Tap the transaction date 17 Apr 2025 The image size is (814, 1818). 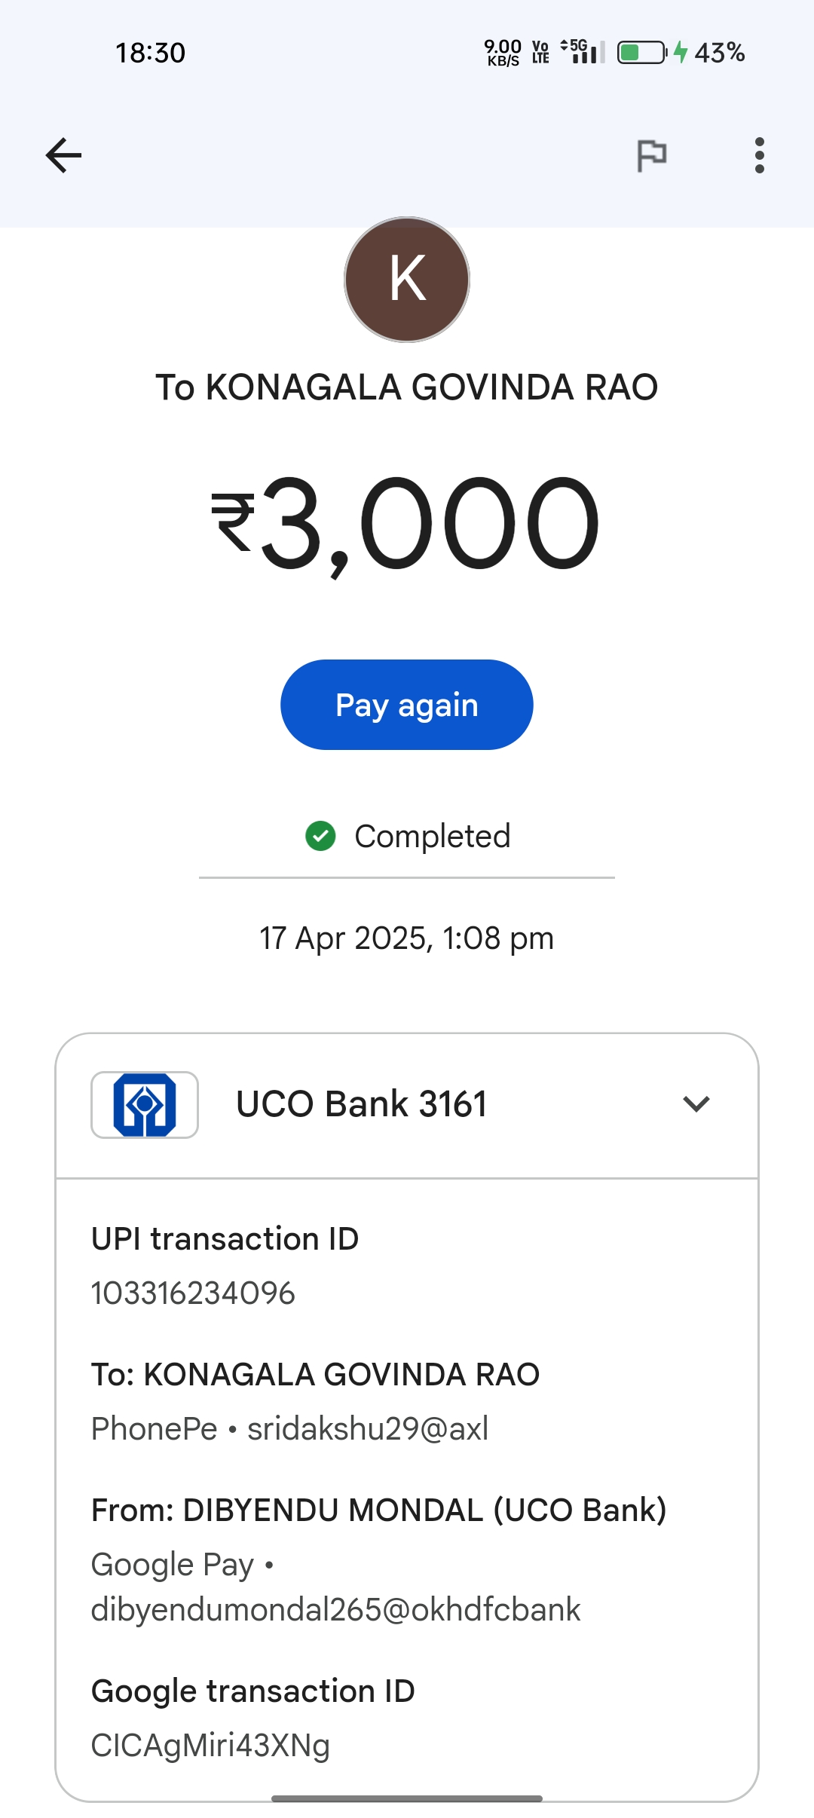coord(407,939)
